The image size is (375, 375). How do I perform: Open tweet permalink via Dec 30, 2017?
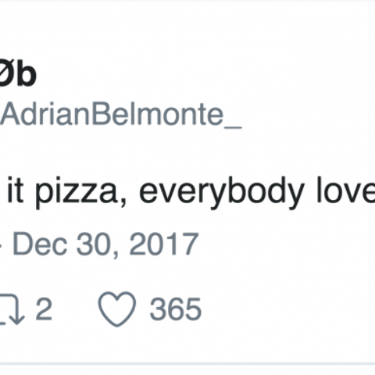click(105, 244)
